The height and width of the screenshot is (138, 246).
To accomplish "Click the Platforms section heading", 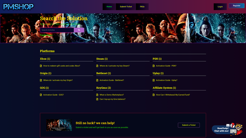I will tap(47, 51).
